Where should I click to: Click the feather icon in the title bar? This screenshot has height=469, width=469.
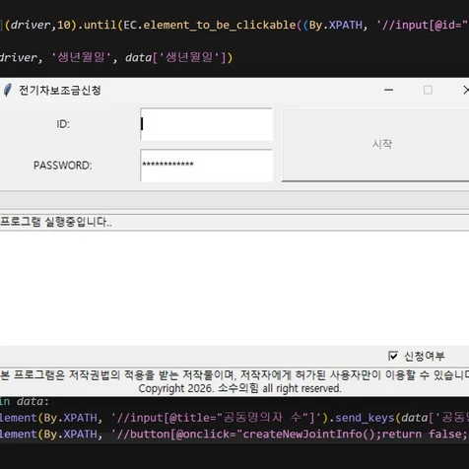point(7,90)
